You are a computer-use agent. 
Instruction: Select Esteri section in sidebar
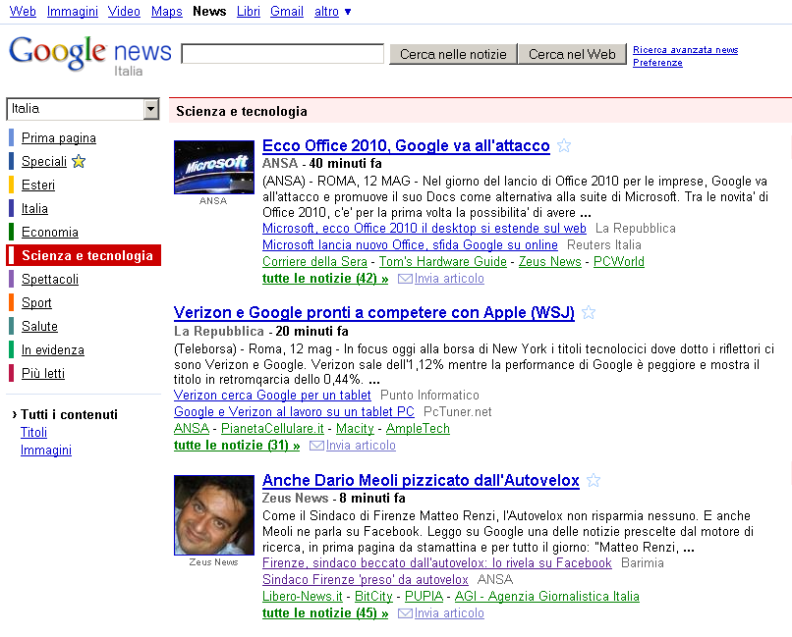click(38, 186)
